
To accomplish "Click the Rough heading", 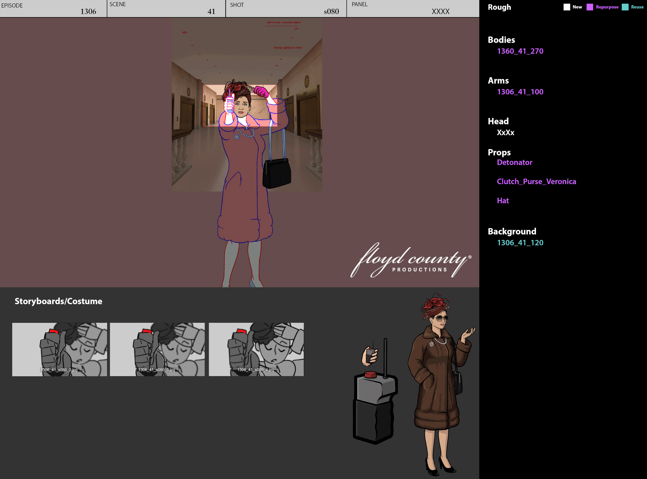I will pyautogui.click(x=499, y=7).
